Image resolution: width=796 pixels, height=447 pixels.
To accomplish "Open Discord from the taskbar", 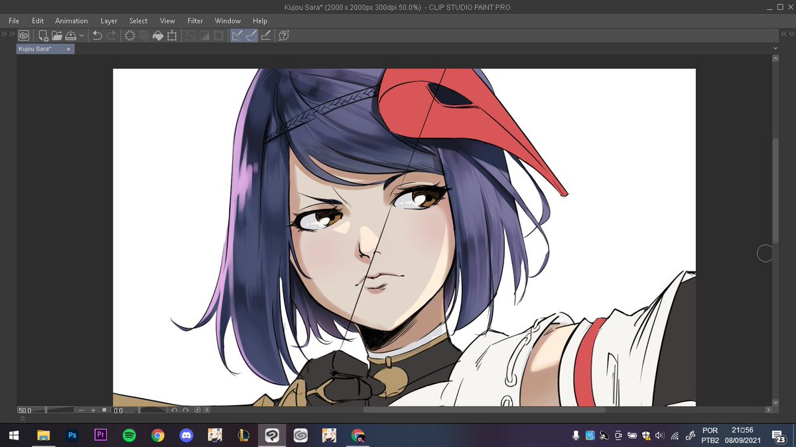I will pos(186,436).
